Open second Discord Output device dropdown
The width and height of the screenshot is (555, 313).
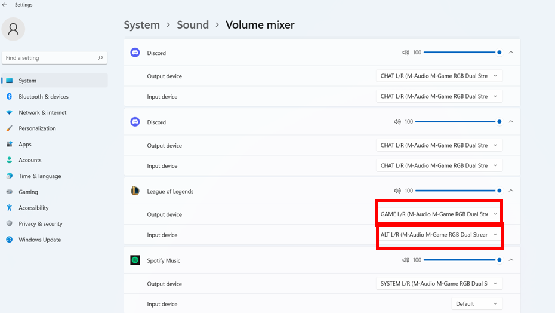coord(439,145)
